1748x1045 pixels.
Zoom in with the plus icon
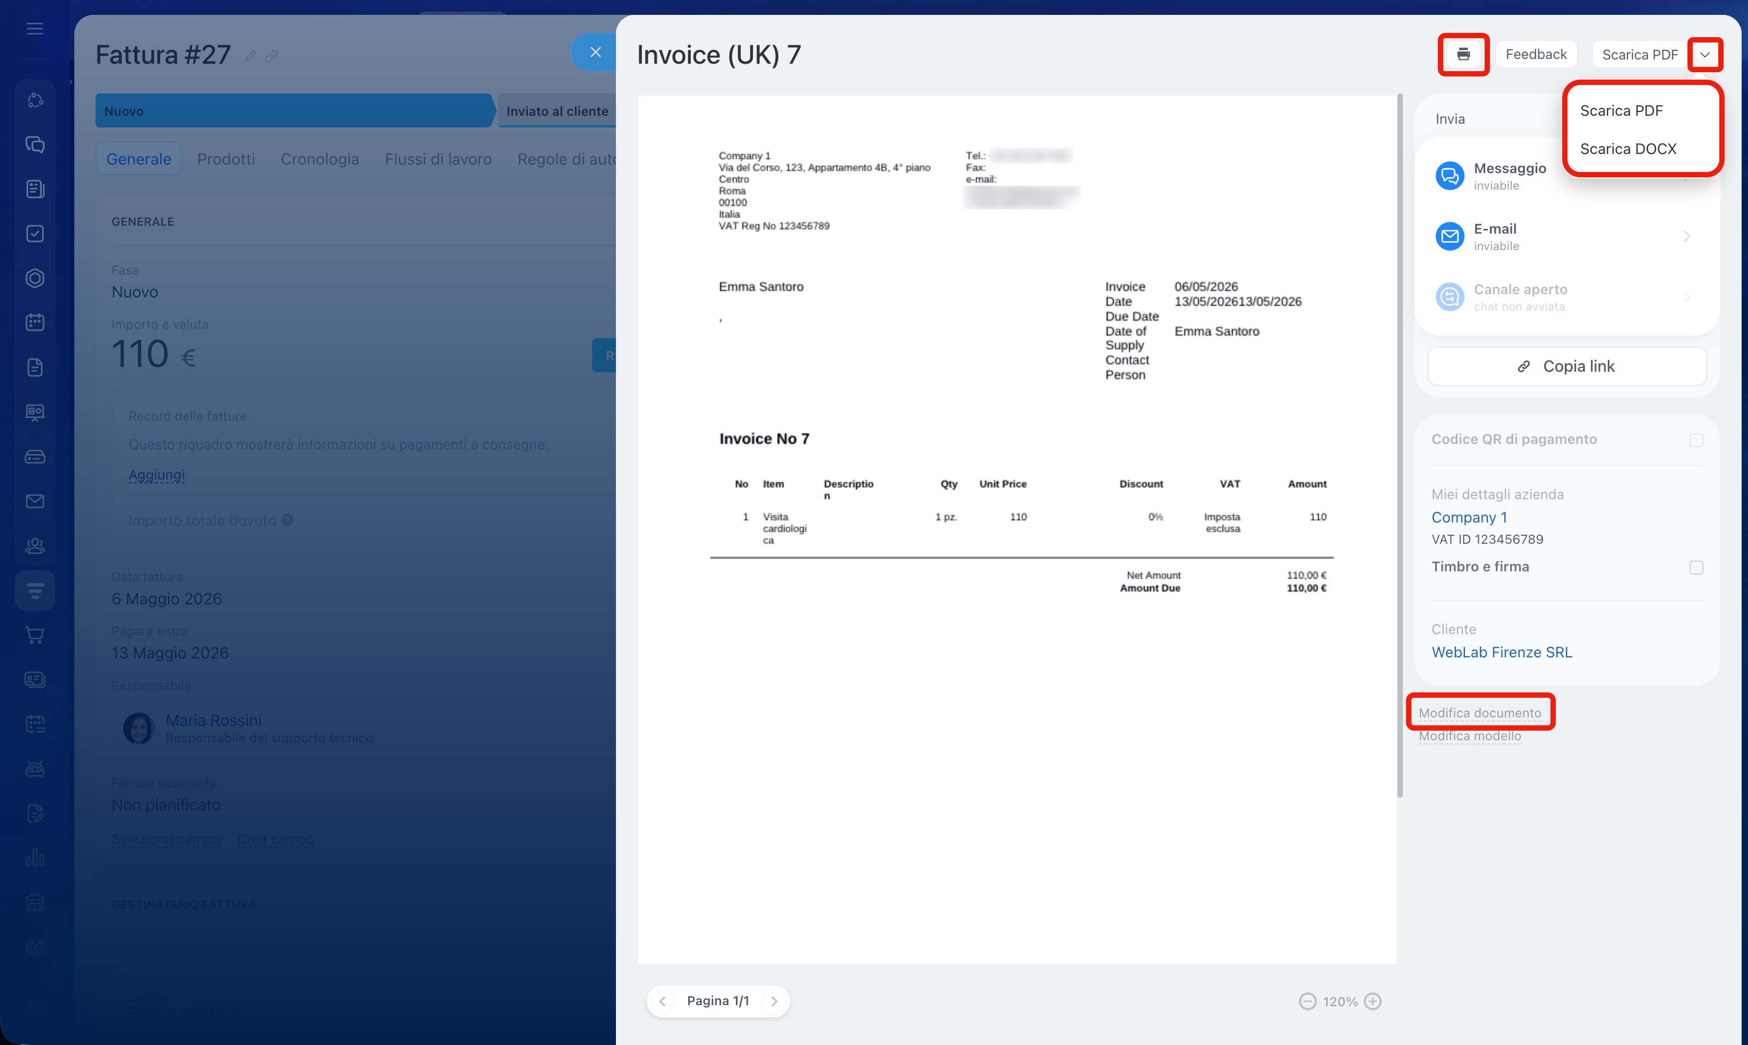point(1372,1000)
